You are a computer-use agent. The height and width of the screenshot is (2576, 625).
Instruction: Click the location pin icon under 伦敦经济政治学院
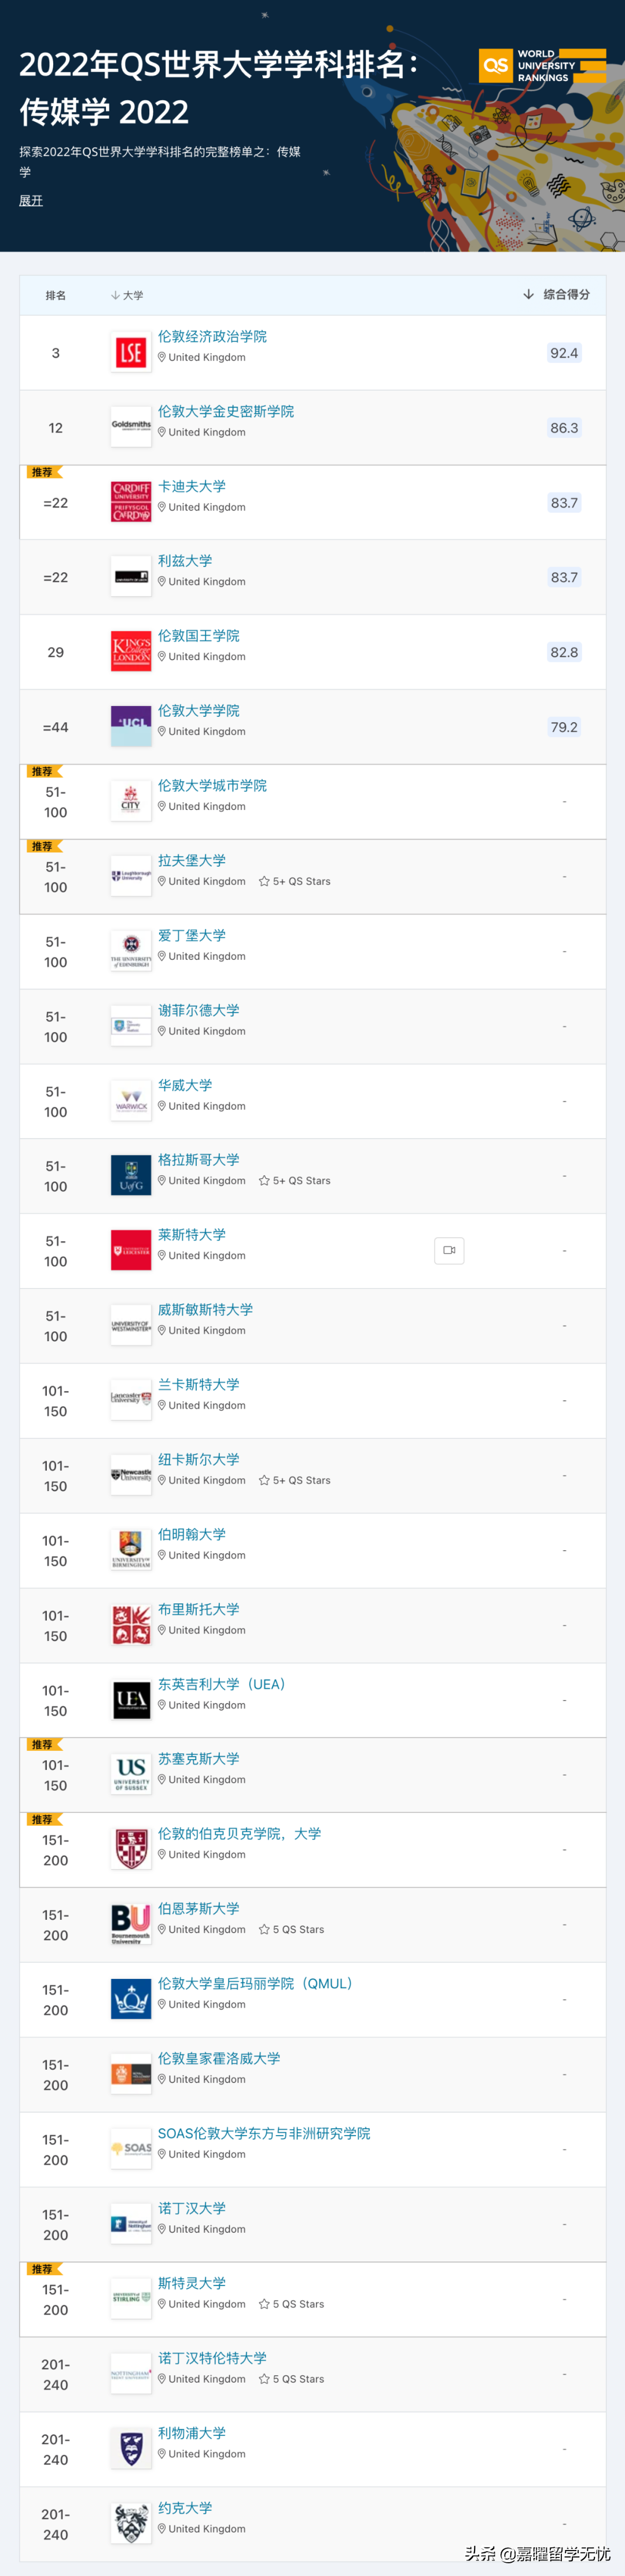162,357
